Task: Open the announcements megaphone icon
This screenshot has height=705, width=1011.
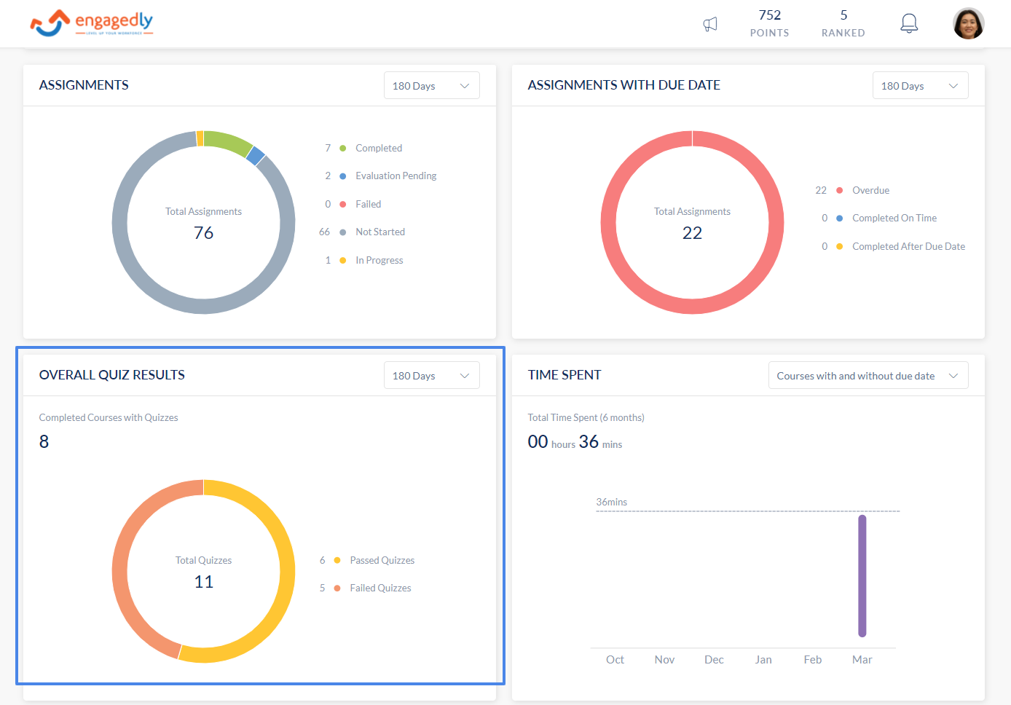Action: [710, 24]
